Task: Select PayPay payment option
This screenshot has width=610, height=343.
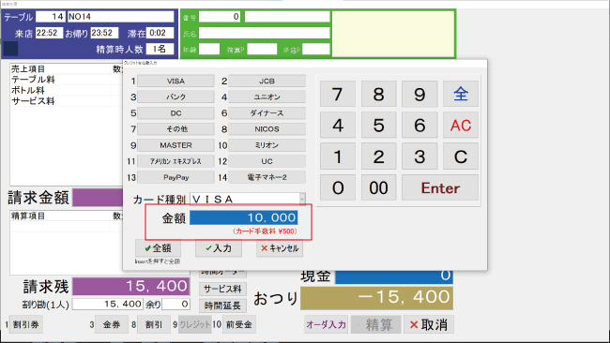Action: tap(175, 177)
